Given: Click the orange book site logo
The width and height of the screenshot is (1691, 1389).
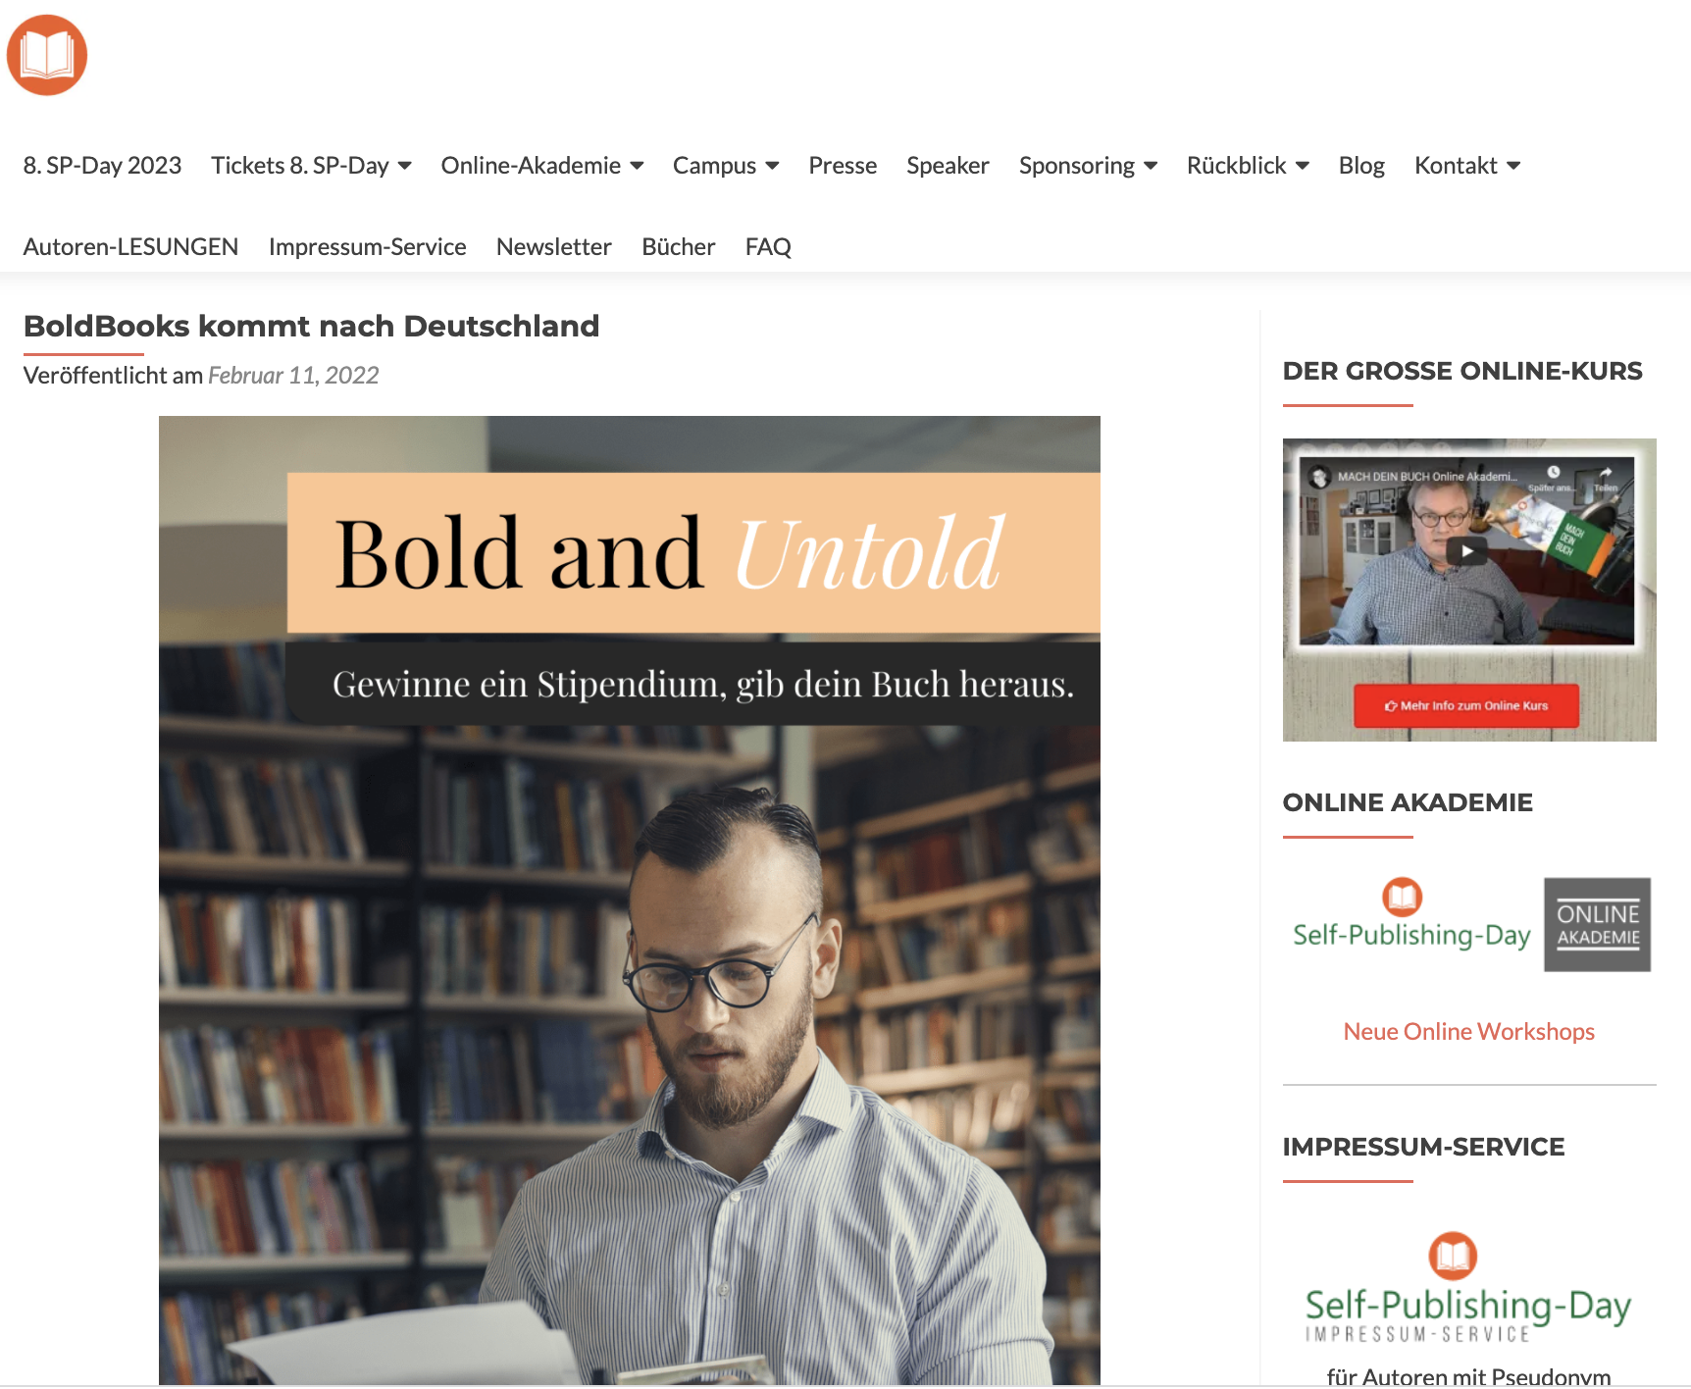Looking at the screenshot, I should tap(47, 55).
